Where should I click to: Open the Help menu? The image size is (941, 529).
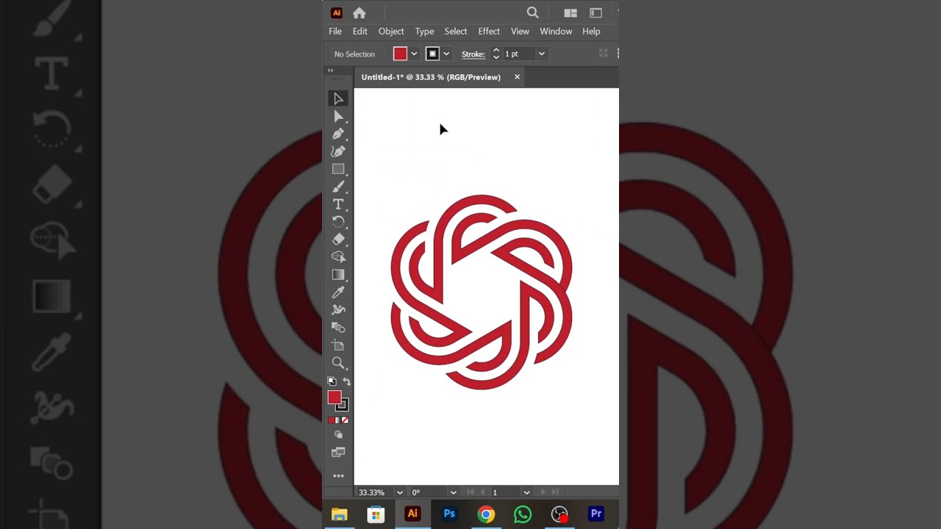[x=591, y=32]
